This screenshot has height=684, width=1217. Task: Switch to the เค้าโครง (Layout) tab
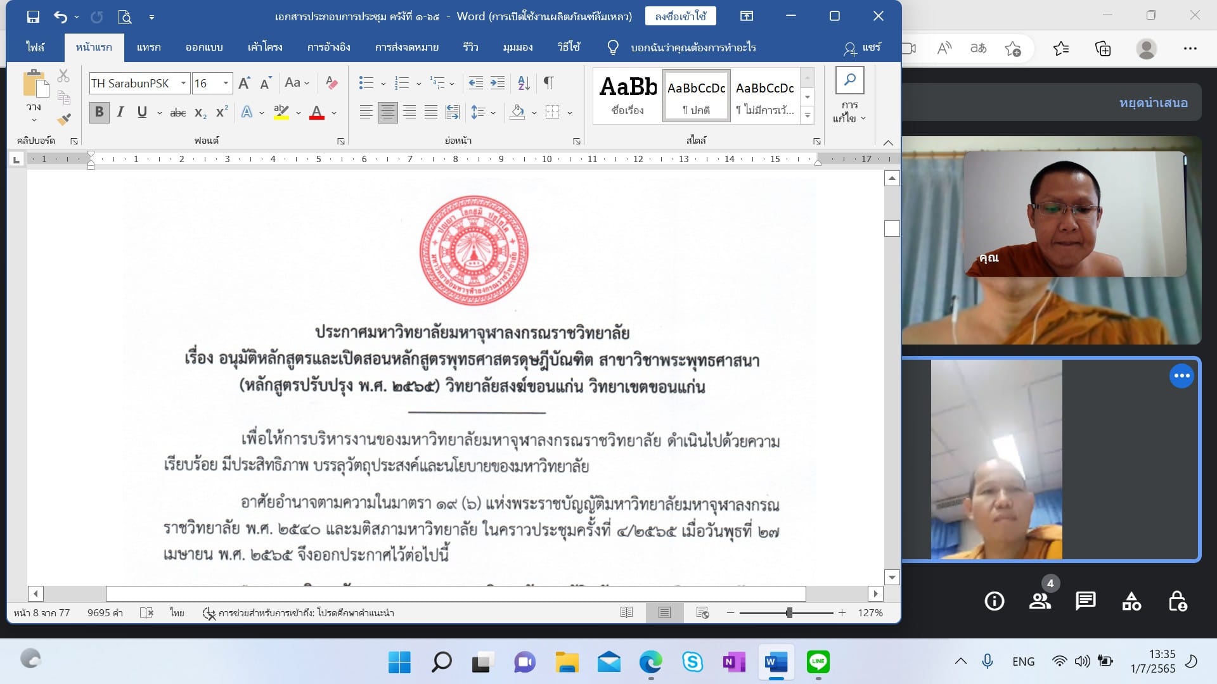tap(265, 47)
